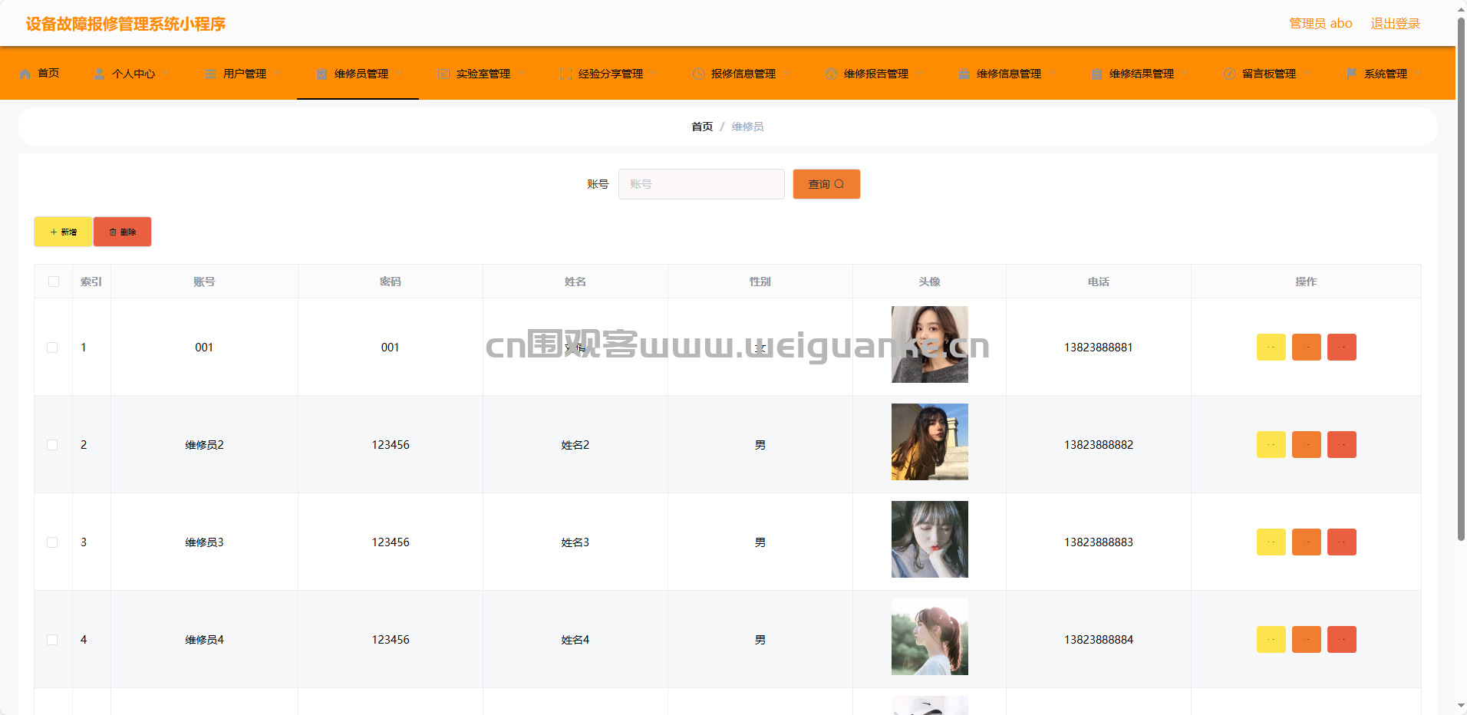The image size is (1467, 715).
Task: Tick the checkbox for row 维修员4
Action: point(52,640)
